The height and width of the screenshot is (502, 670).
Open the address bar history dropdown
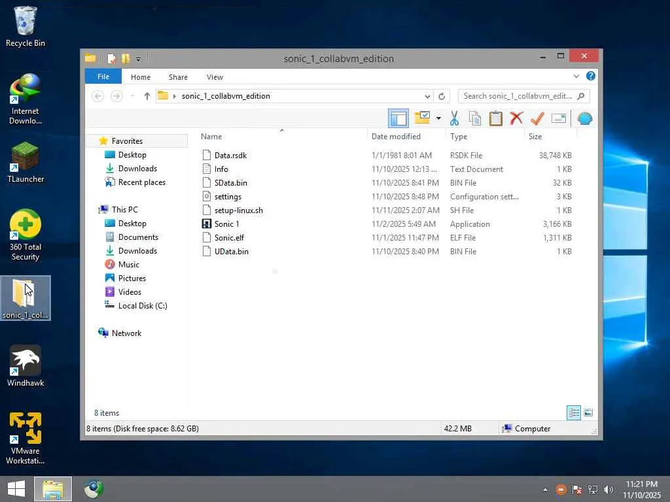[427, 96]
